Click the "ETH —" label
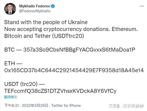 (x=13, y=63)
